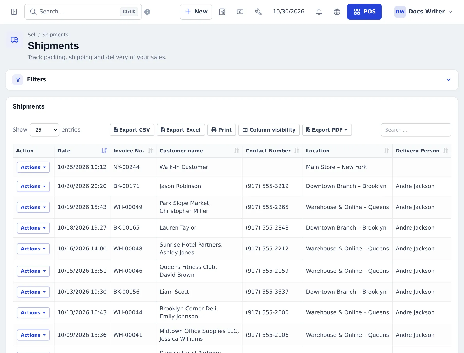Image resolution: width=464 pixels, height=353 pixels.
Task: Focus the global Search field
Action: click(83, 12)
